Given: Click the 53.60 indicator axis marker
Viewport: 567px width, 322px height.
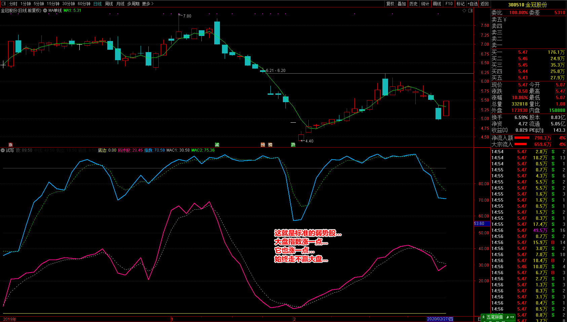Looking at the screenshot, I should (x=482, y=224).
